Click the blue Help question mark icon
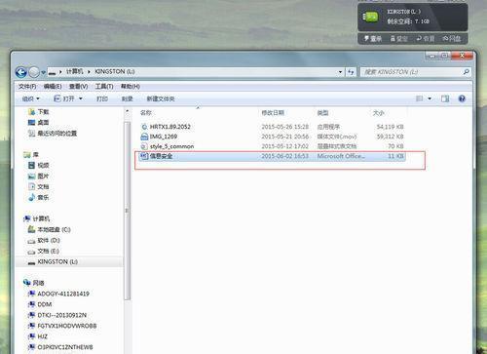 pyautogui.click(x=462, y=98)
